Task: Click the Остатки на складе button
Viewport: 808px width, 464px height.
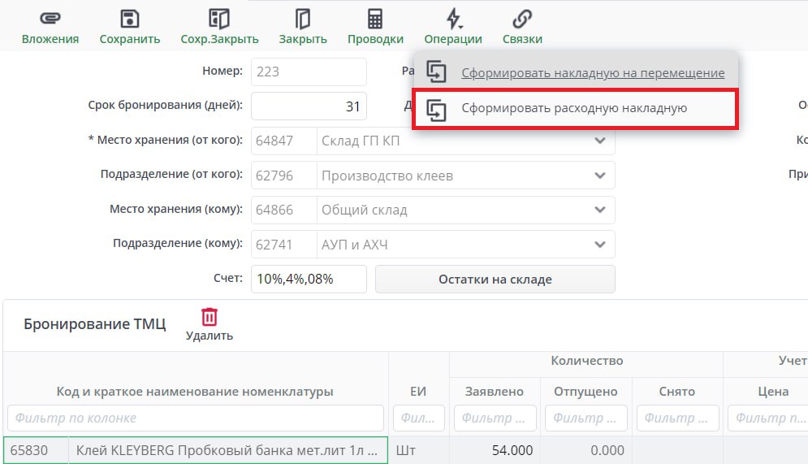Action: [495, 280]
